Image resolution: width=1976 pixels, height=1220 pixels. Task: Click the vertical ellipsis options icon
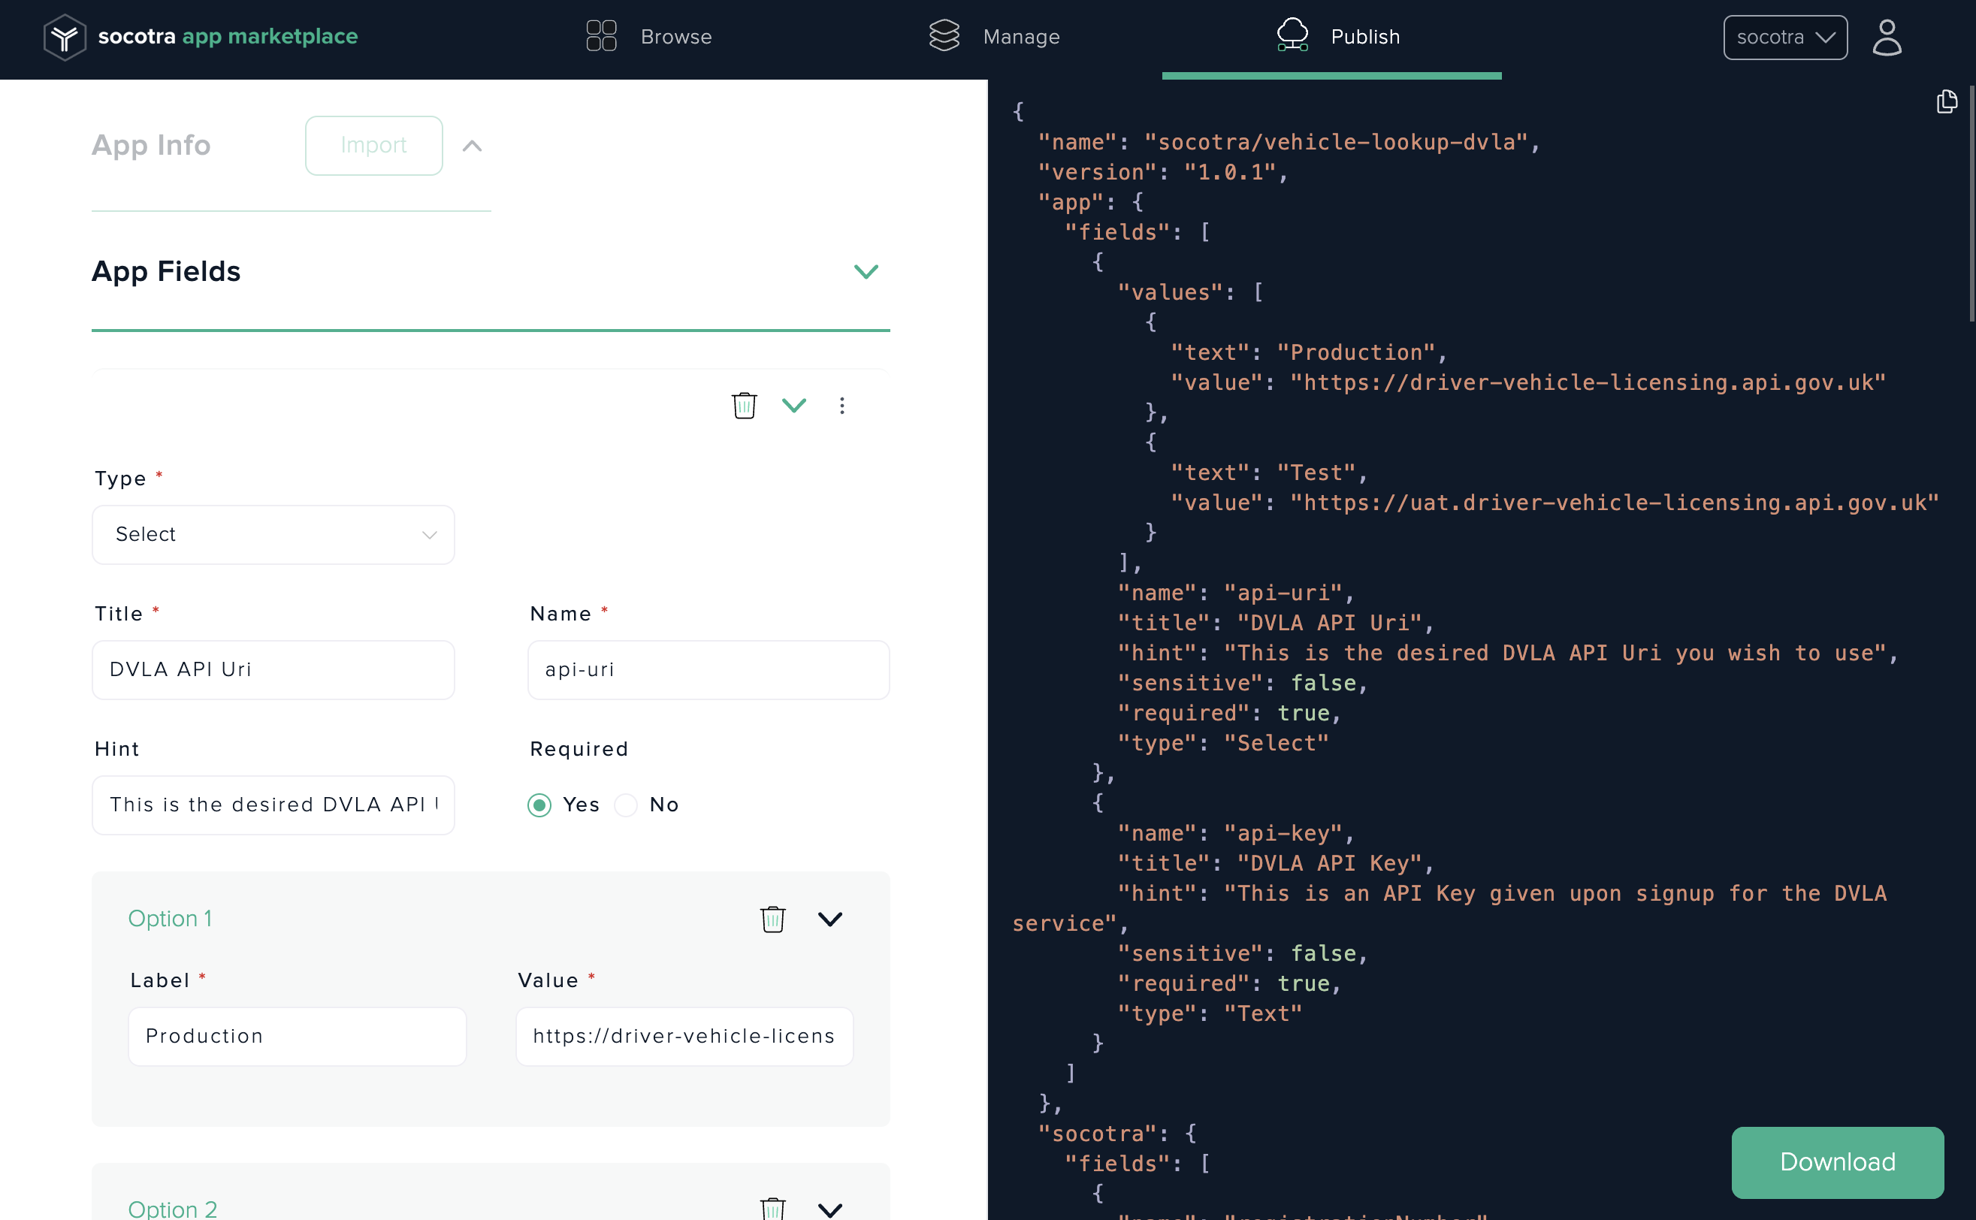pyautogui.click(x=841, y=406)
